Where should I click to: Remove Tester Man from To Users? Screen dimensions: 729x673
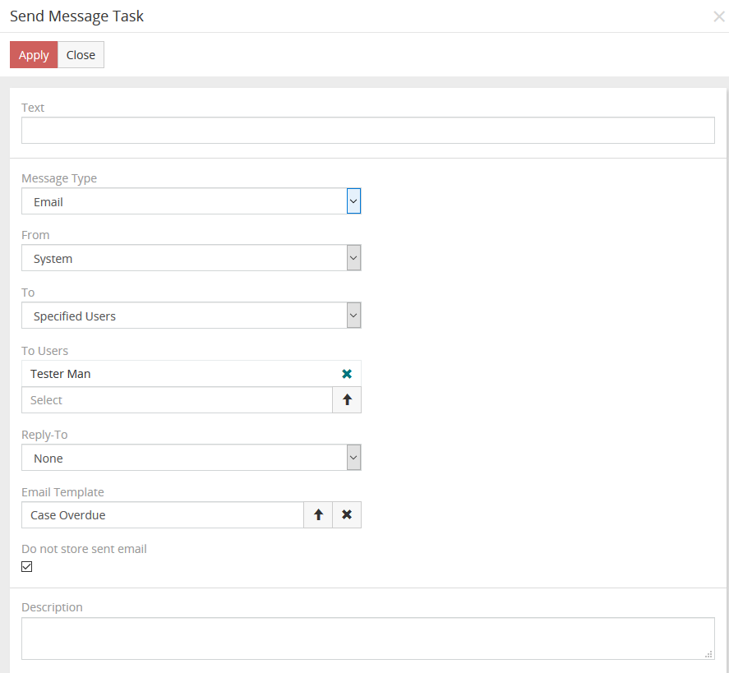[x=347, y=374]
